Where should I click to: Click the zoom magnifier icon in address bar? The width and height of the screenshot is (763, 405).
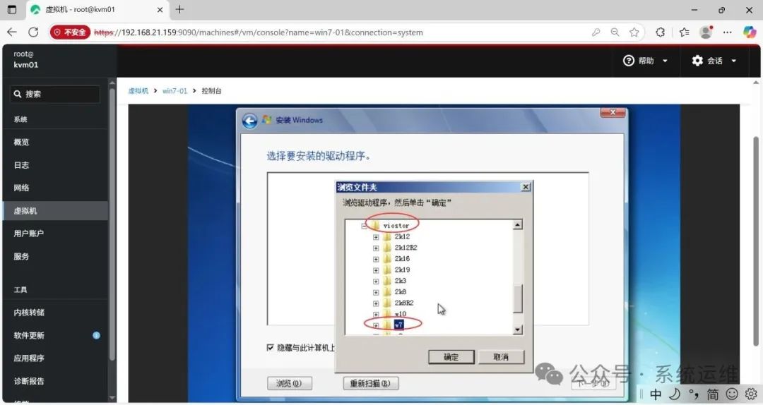coord(615,32)
